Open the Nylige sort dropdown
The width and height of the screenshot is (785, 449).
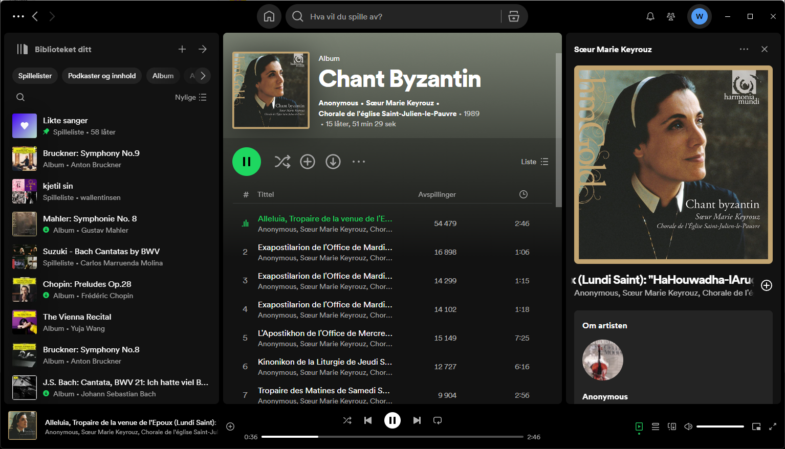pos(191,97)
